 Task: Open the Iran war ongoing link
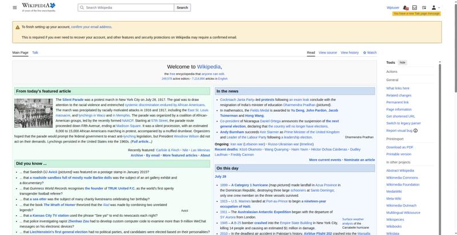[x=236, y=144]
